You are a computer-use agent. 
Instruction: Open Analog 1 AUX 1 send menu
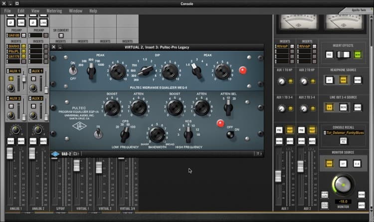tap(13, 71)
